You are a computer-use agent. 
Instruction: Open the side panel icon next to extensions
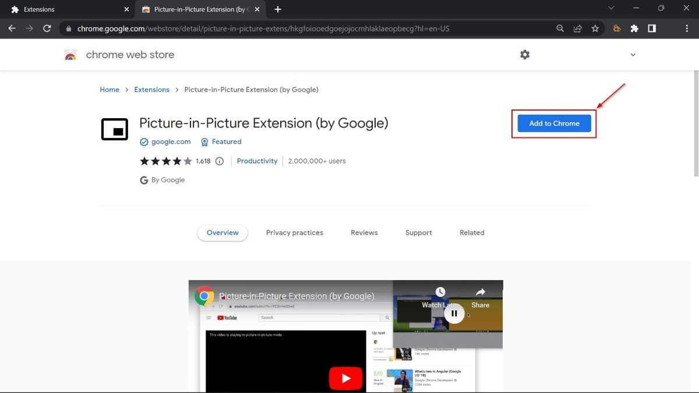click(x=652, y=28)
